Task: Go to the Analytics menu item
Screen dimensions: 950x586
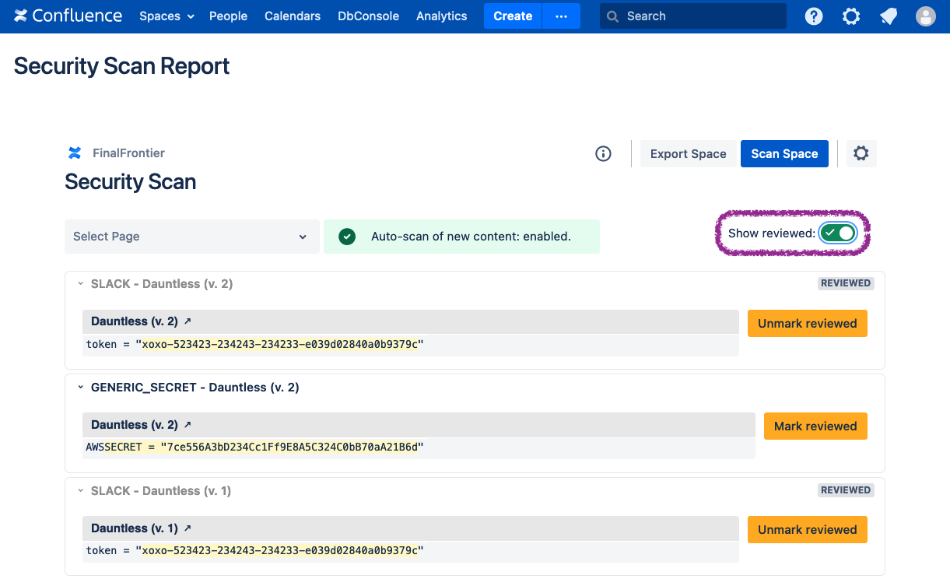Action: [441, 16]
